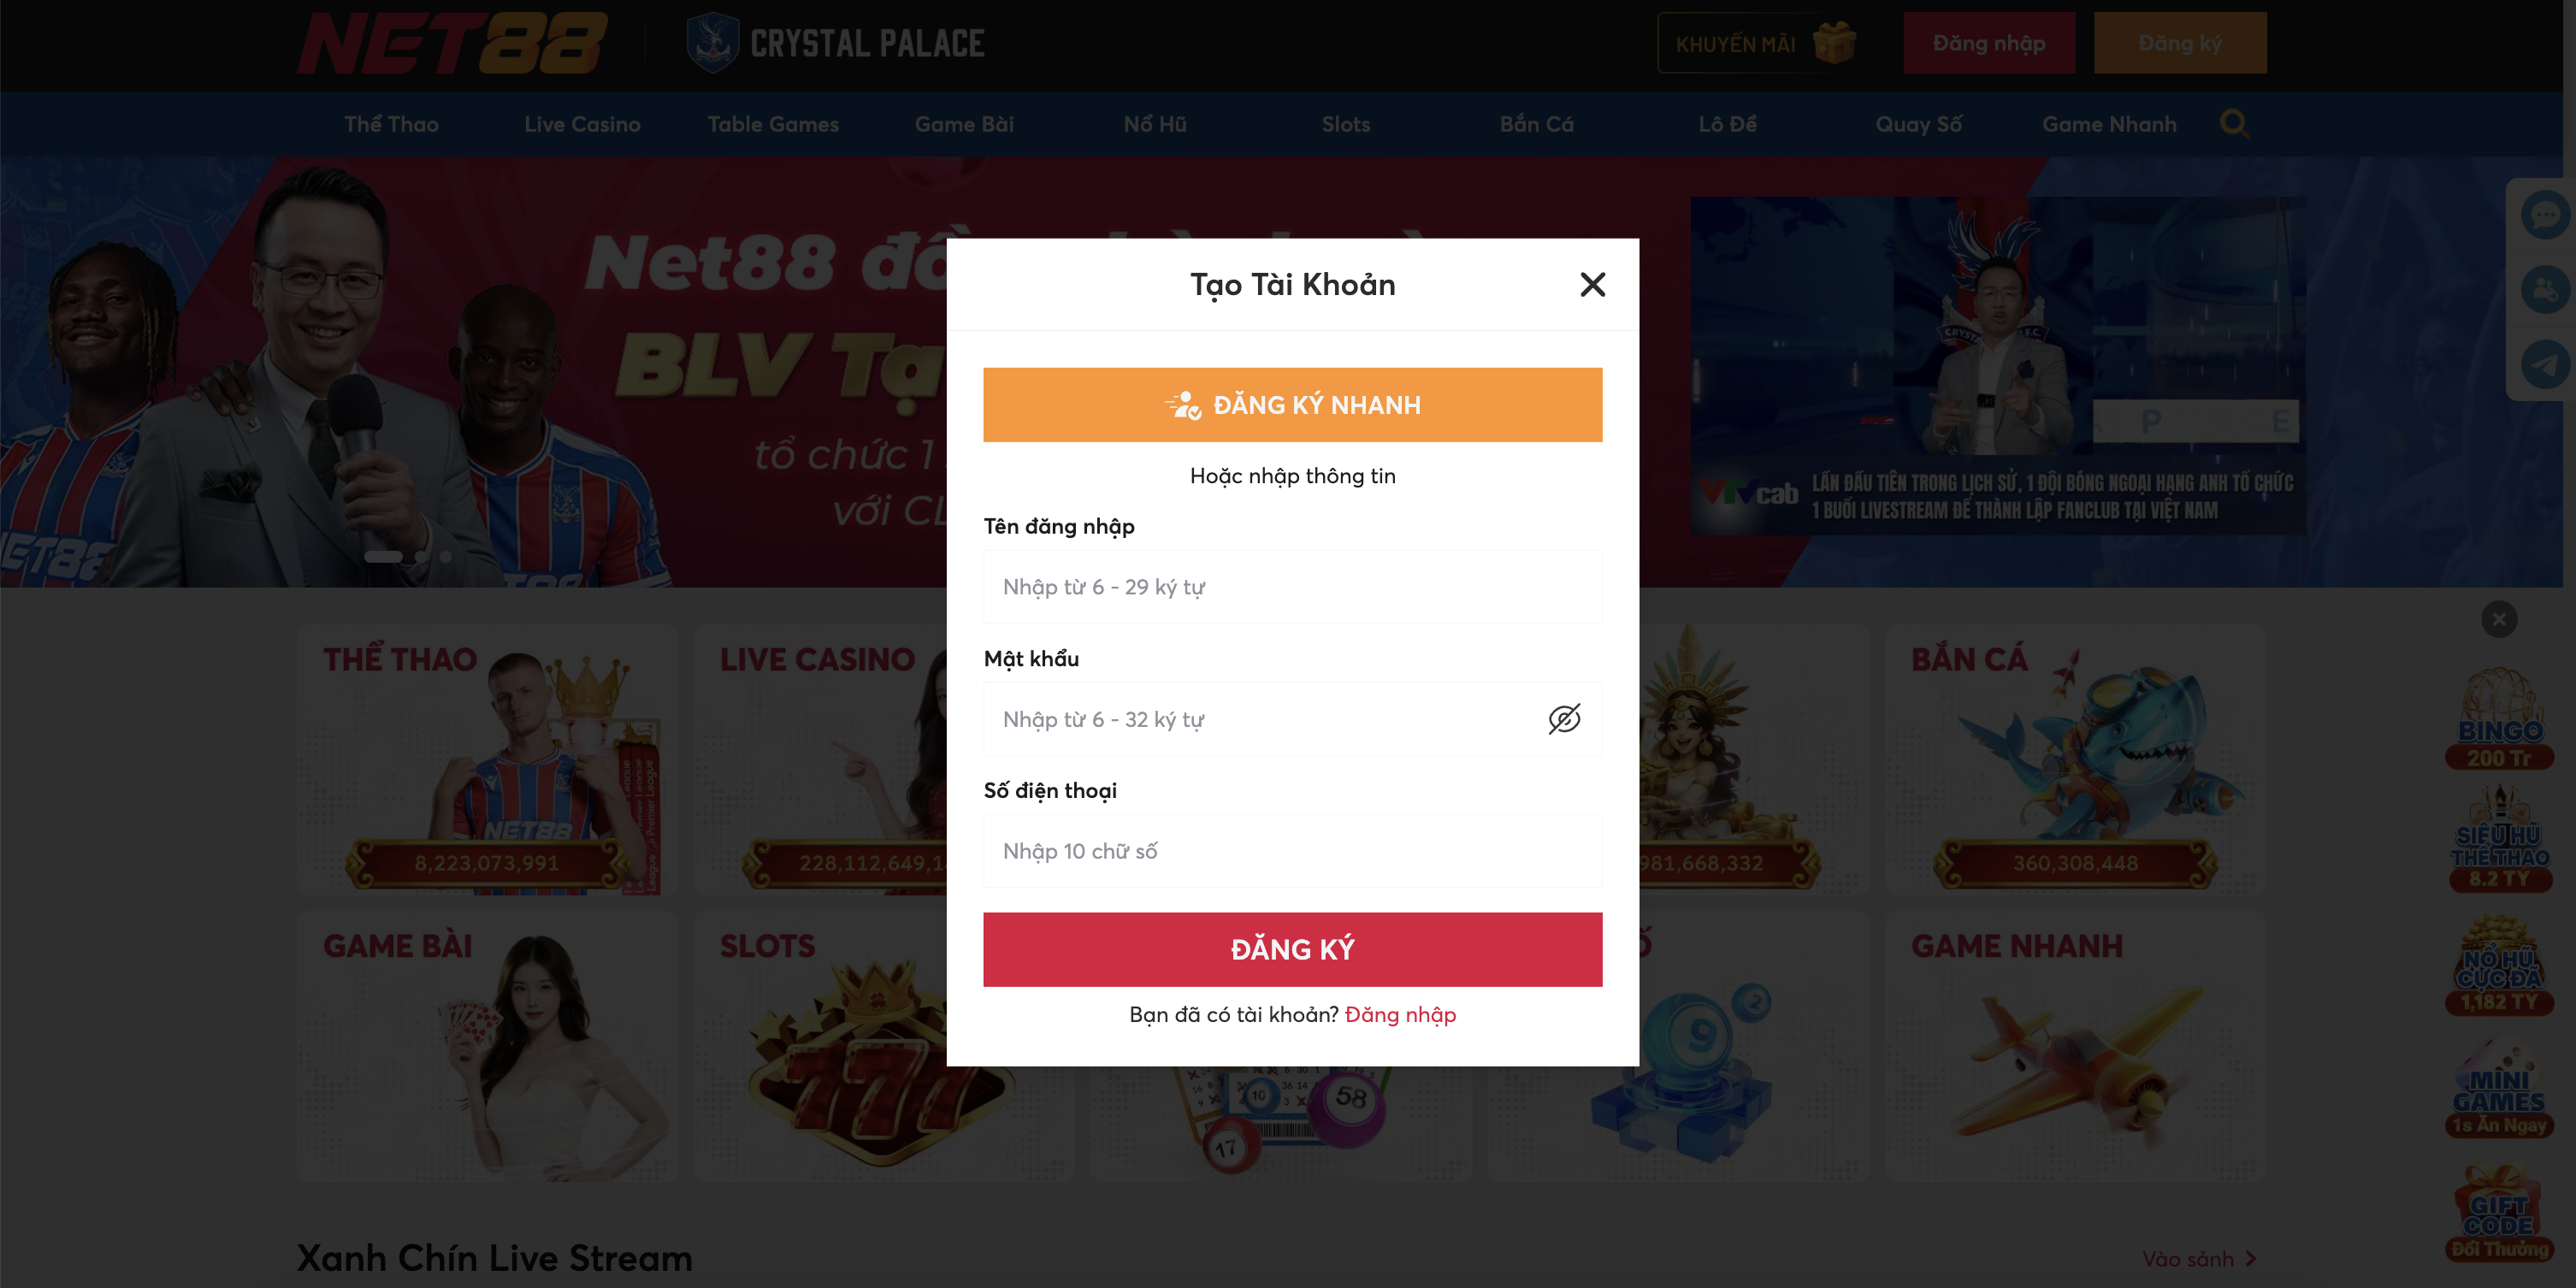This screenshot has height=1288, width=2576.
Task: Click ĐĂNG KÝ NHANH quick register button
Action: click(1292, 405)
